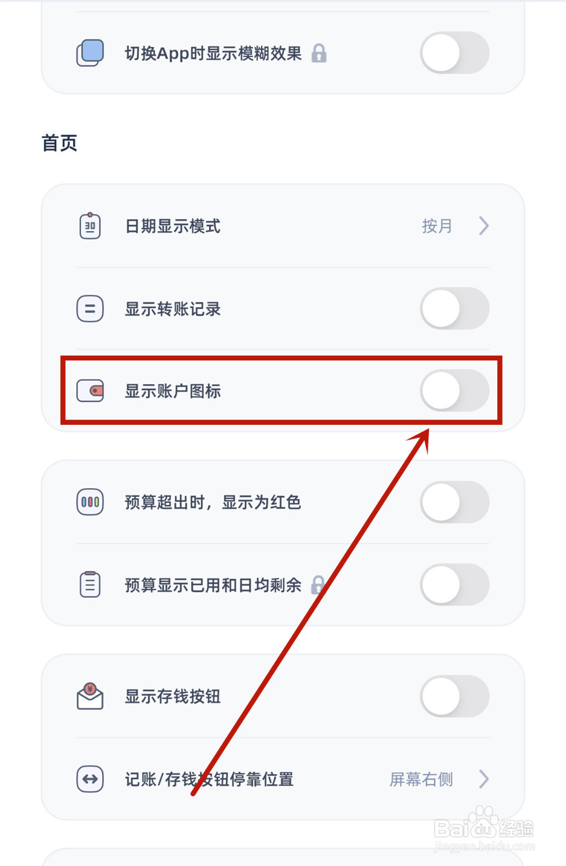Image resolution: width=566 pixels, height=866 pixels.
Task: Click the budget exceeded three-bar icon
Action: click(90, 502)
